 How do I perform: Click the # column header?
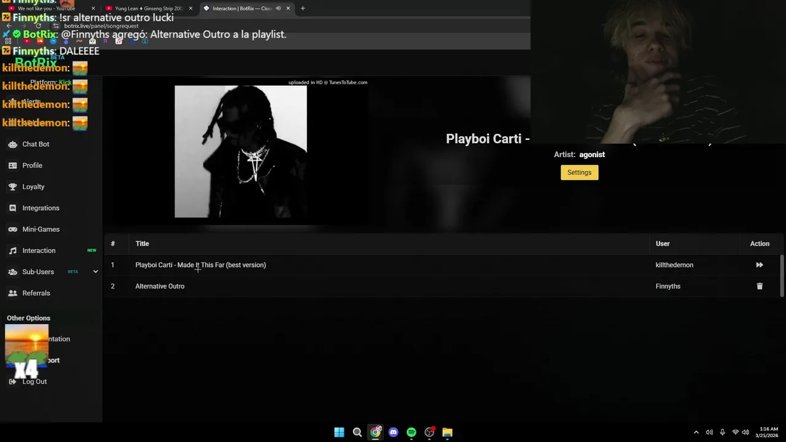click(x=112, y=244)
